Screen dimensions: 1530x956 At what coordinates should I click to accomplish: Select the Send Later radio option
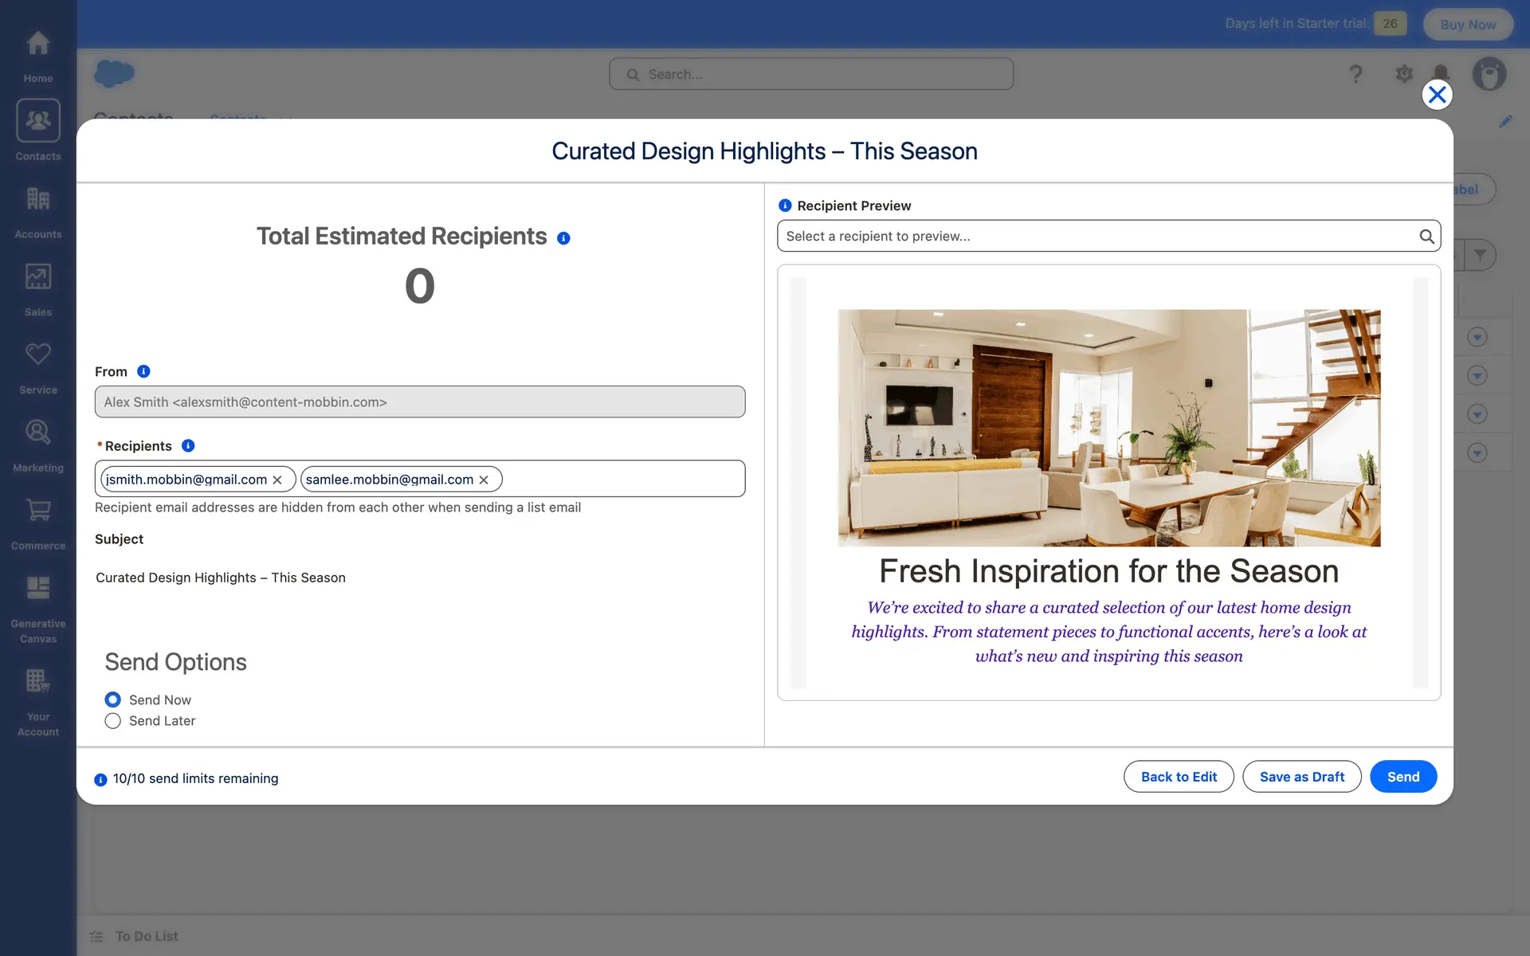(113, 721)
